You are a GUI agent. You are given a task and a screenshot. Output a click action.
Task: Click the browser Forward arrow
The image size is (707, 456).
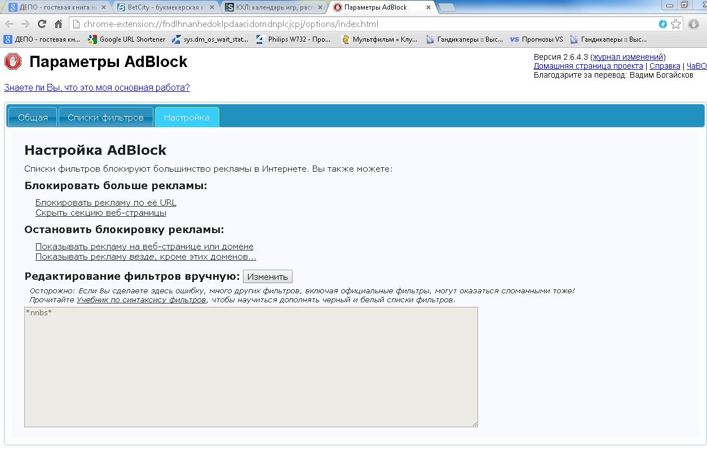[25, 24]
